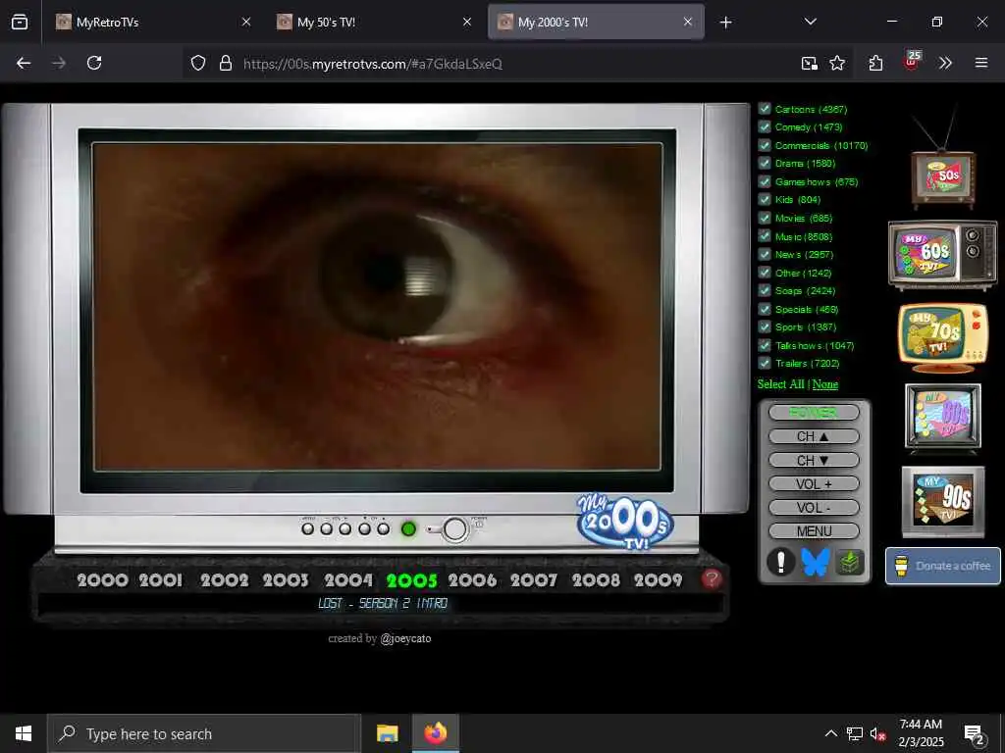
Task: Click the round volume knob on the TV
Action: coord(455,529)
